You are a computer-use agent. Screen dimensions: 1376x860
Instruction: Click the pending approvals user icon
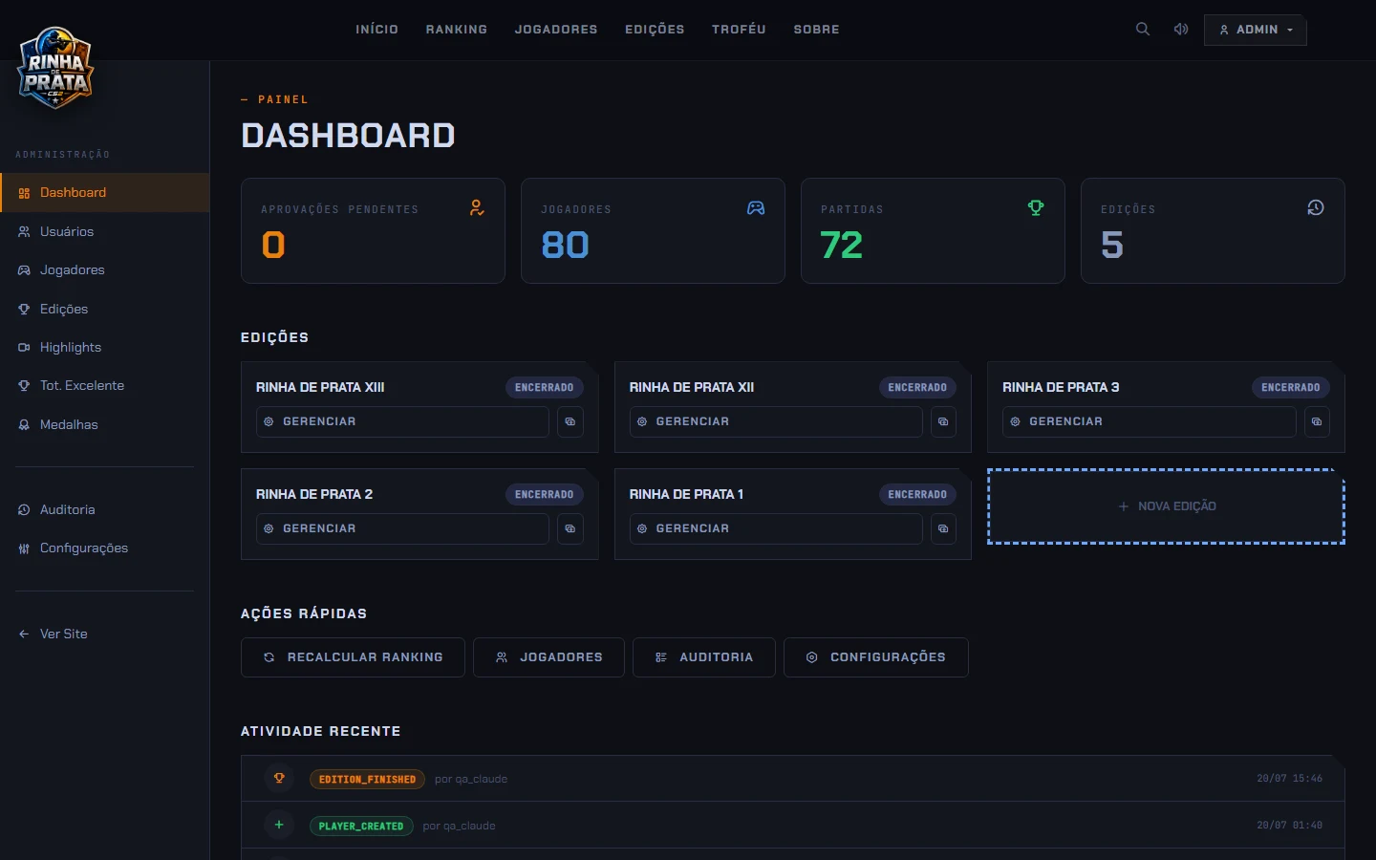pos(477,208)
